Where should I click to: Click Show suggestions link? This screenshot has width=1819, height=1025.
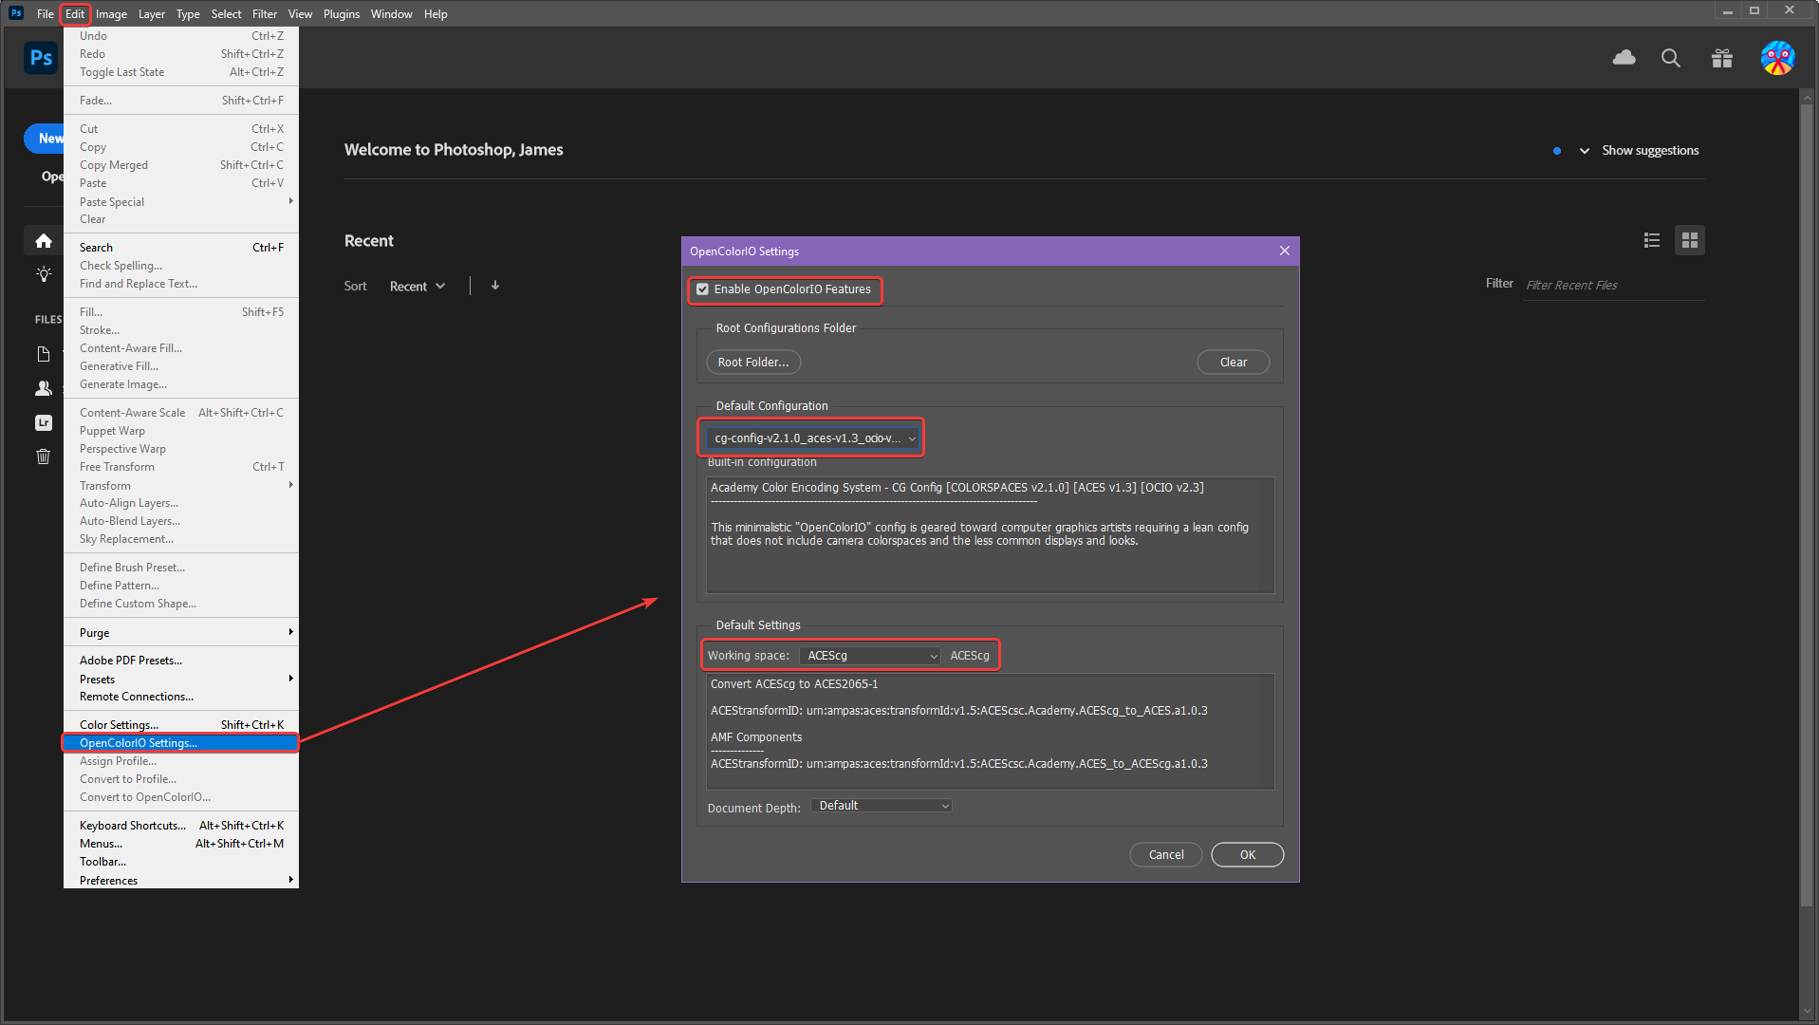tap(1650, 151)
